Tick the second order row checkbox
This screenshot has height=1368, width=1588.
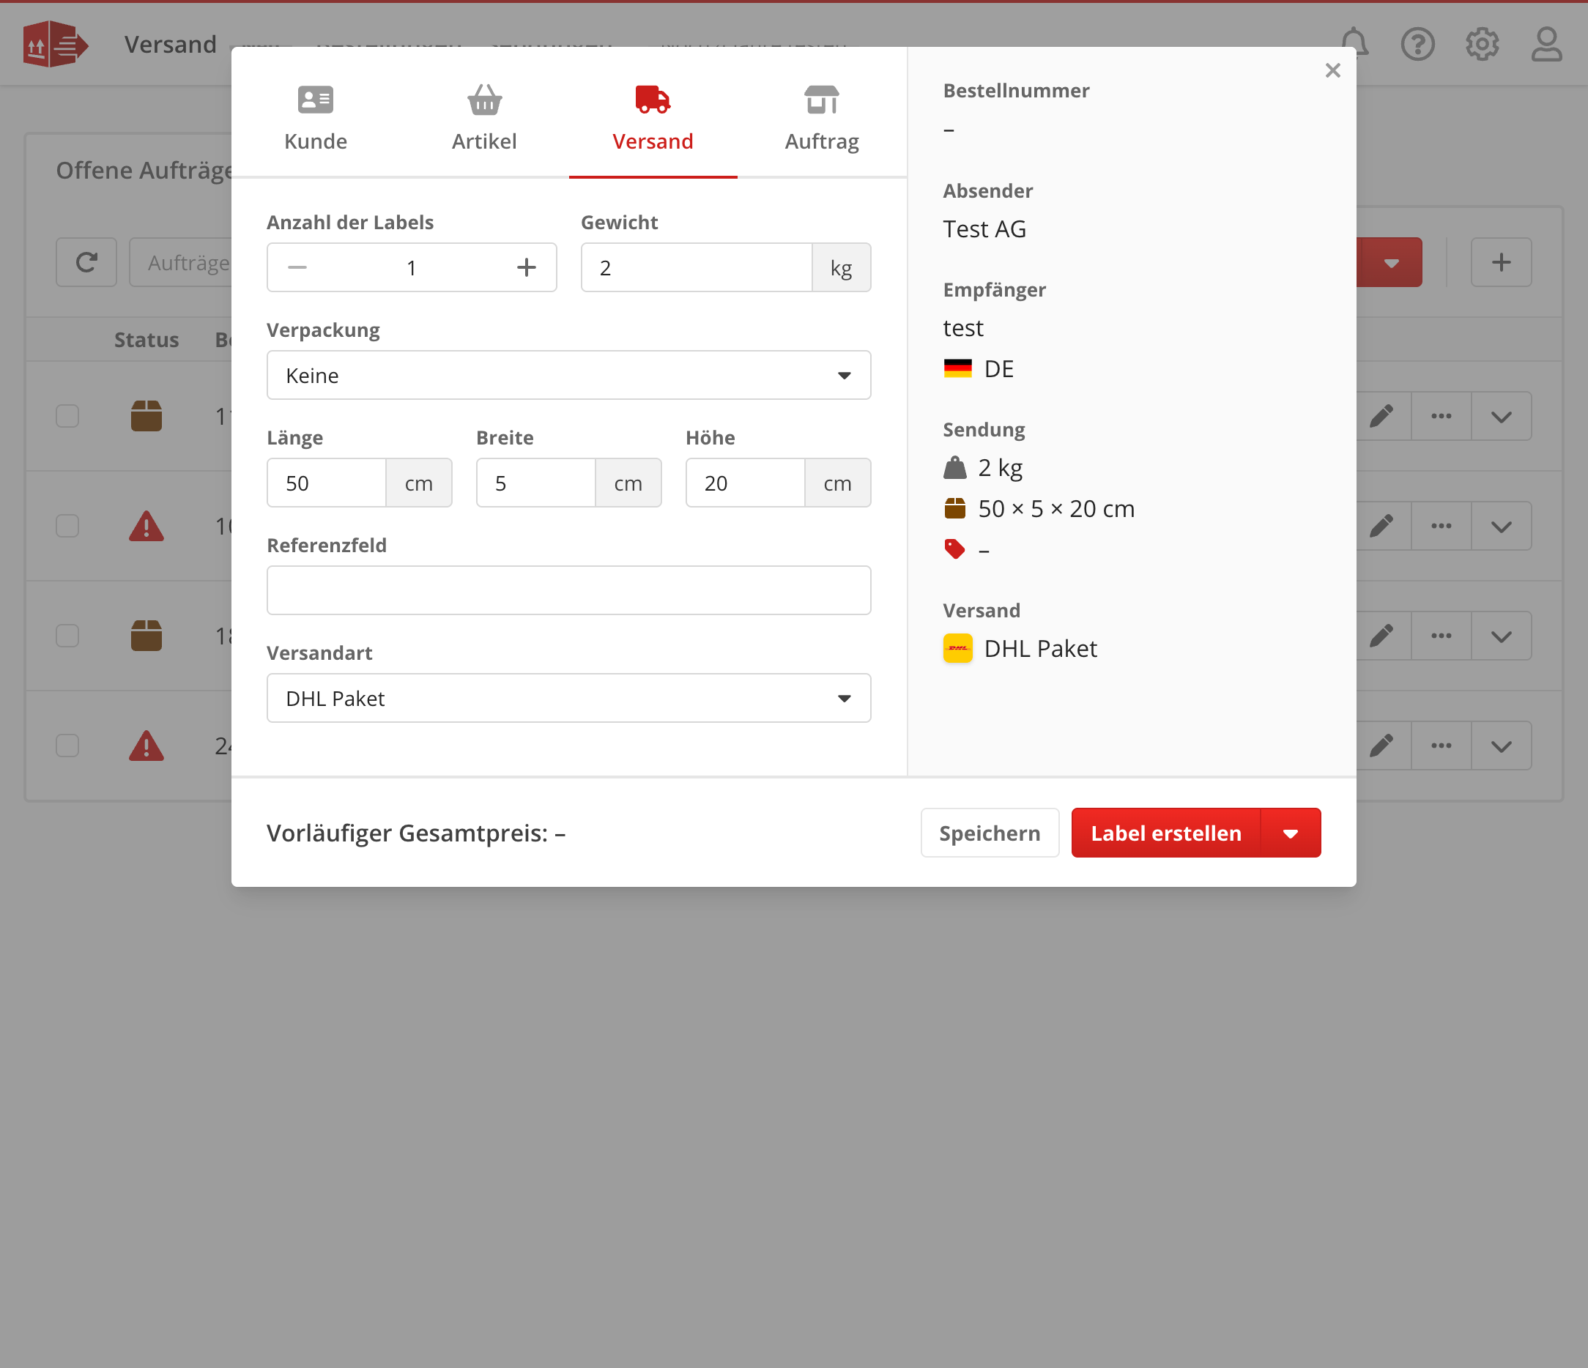[67, 526]
